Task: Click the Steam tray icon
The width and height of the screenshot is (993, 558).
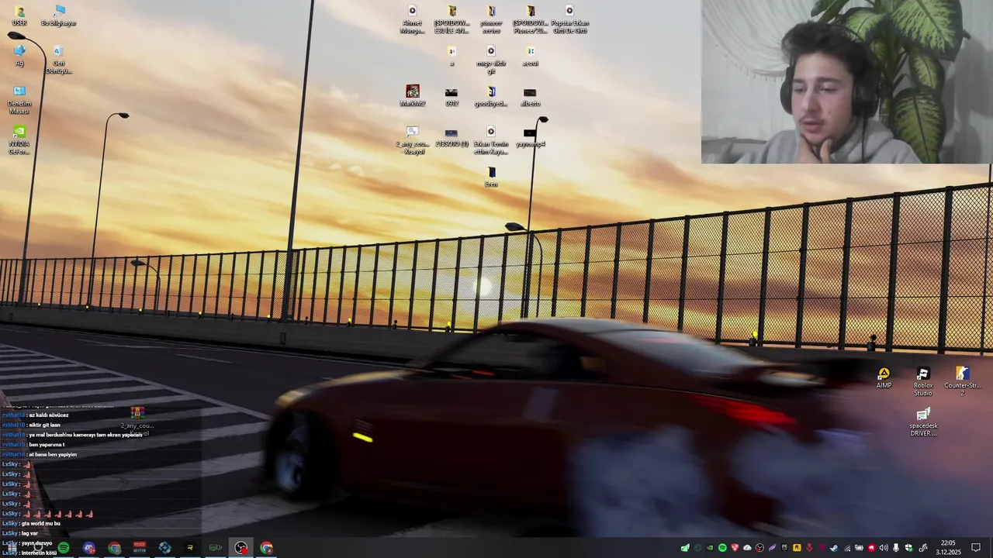Action: (834, 548)
